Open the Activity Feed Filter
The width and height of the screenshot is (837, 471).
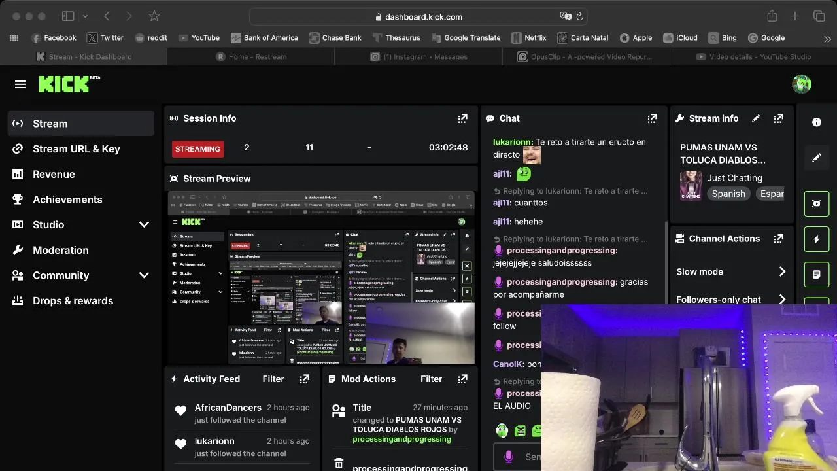pyautogui.click(x=273, y=379)
